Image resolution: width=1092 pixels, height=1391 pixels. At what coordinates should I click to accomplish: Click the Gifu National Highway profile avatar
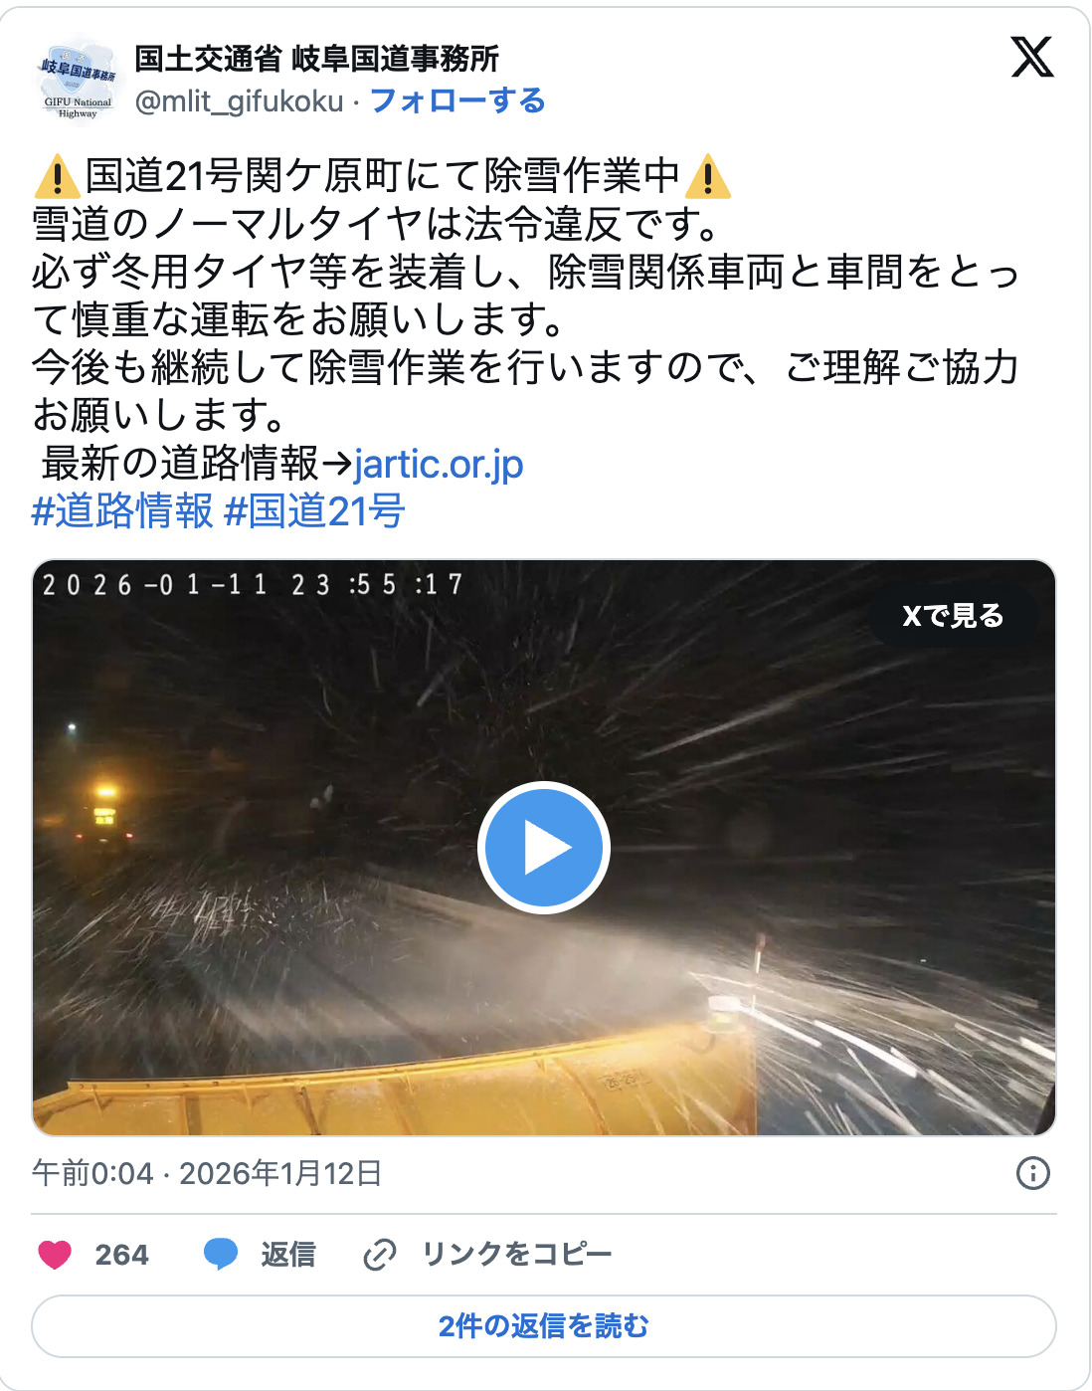(x=78, y=80)
